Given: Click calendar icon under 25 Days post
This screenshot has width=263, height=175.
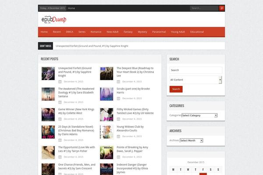Looking at the screenshot, I should [60, 140].
